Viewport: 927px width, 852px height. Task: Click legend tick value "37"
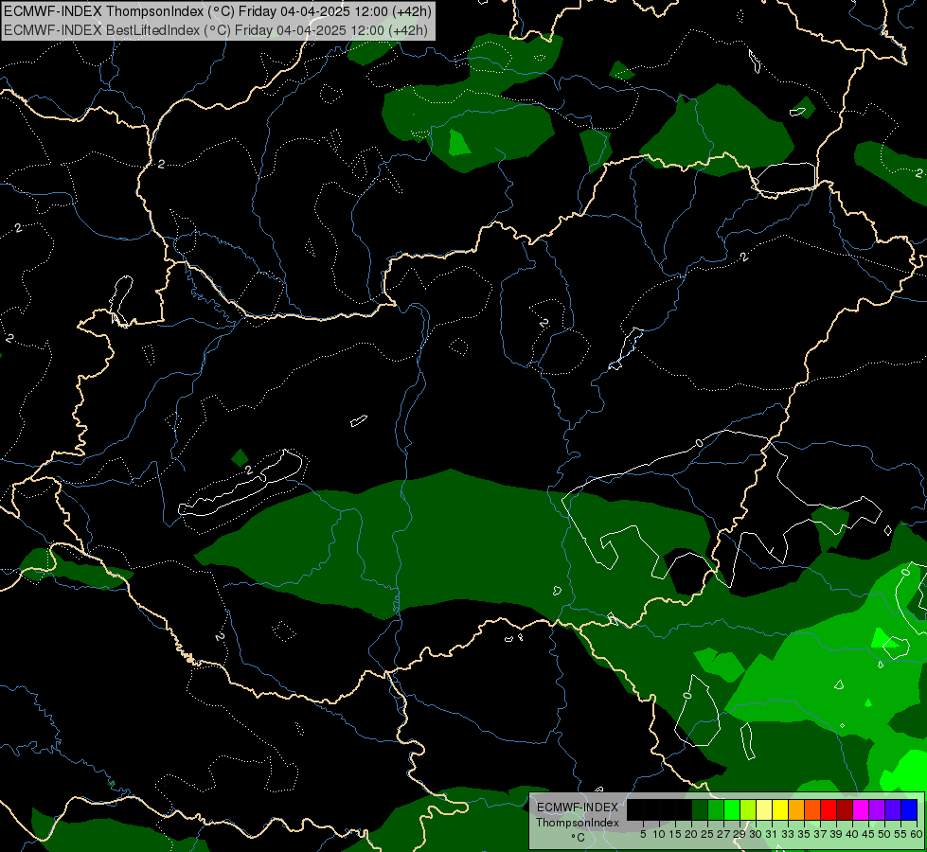(x=821, y=834)
